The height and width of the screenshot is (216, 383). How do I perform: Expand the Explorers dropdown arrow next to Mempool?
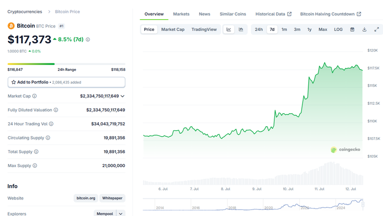121,214
